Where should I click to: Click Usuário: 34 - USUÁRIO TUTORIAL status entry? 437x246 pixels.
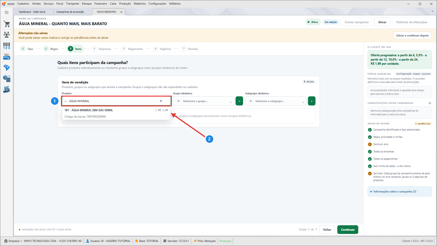click(x=108, y=241)
